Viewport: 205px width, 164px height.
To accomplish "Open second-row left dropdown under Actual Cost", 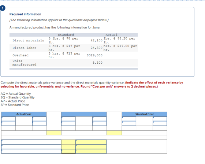I will (x=8, y=123).
